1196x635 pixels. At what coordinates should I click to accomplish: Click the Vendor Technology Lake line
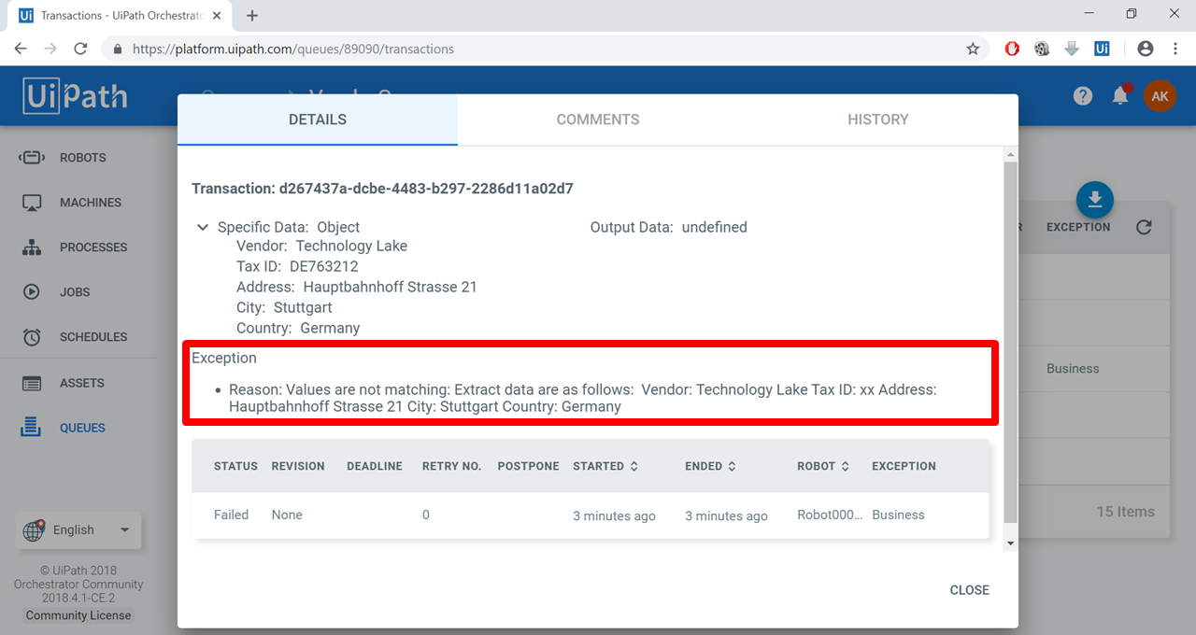[x=321, y=246]
